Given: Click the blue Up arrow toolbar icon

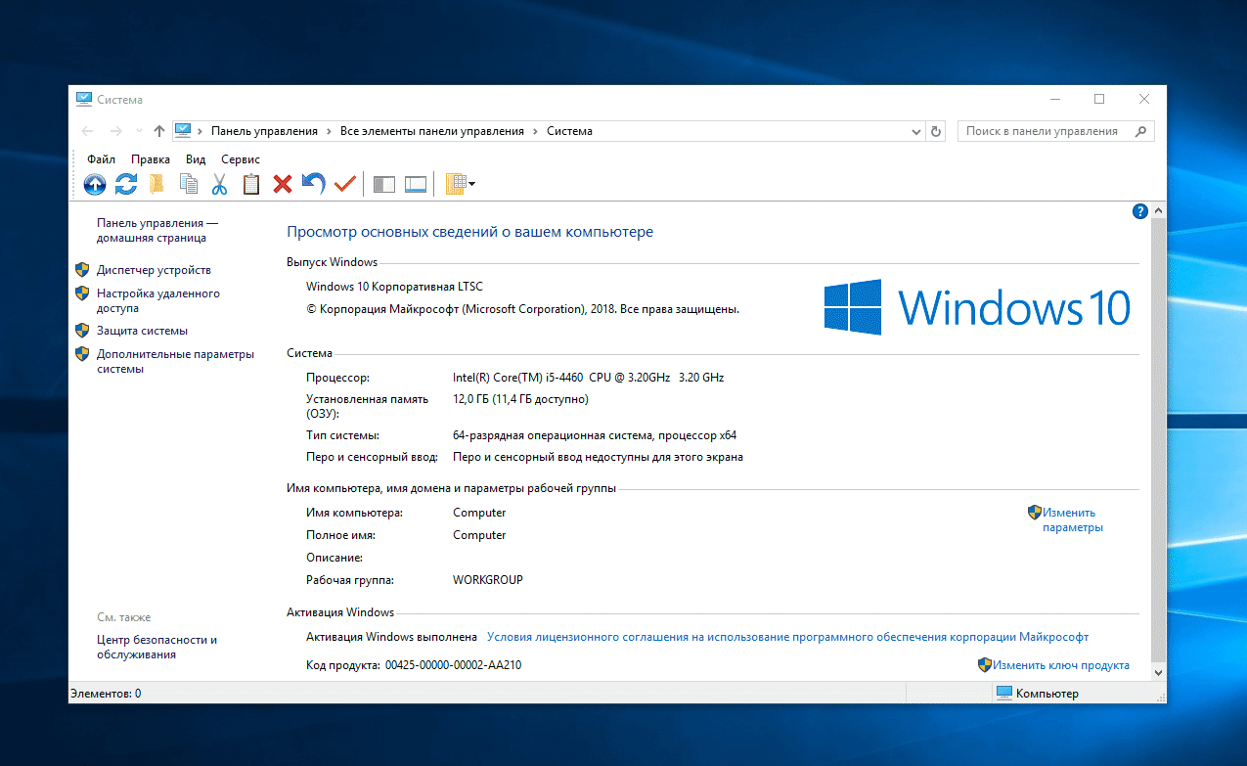Looking at the screenshot, I should coord(95,183).
